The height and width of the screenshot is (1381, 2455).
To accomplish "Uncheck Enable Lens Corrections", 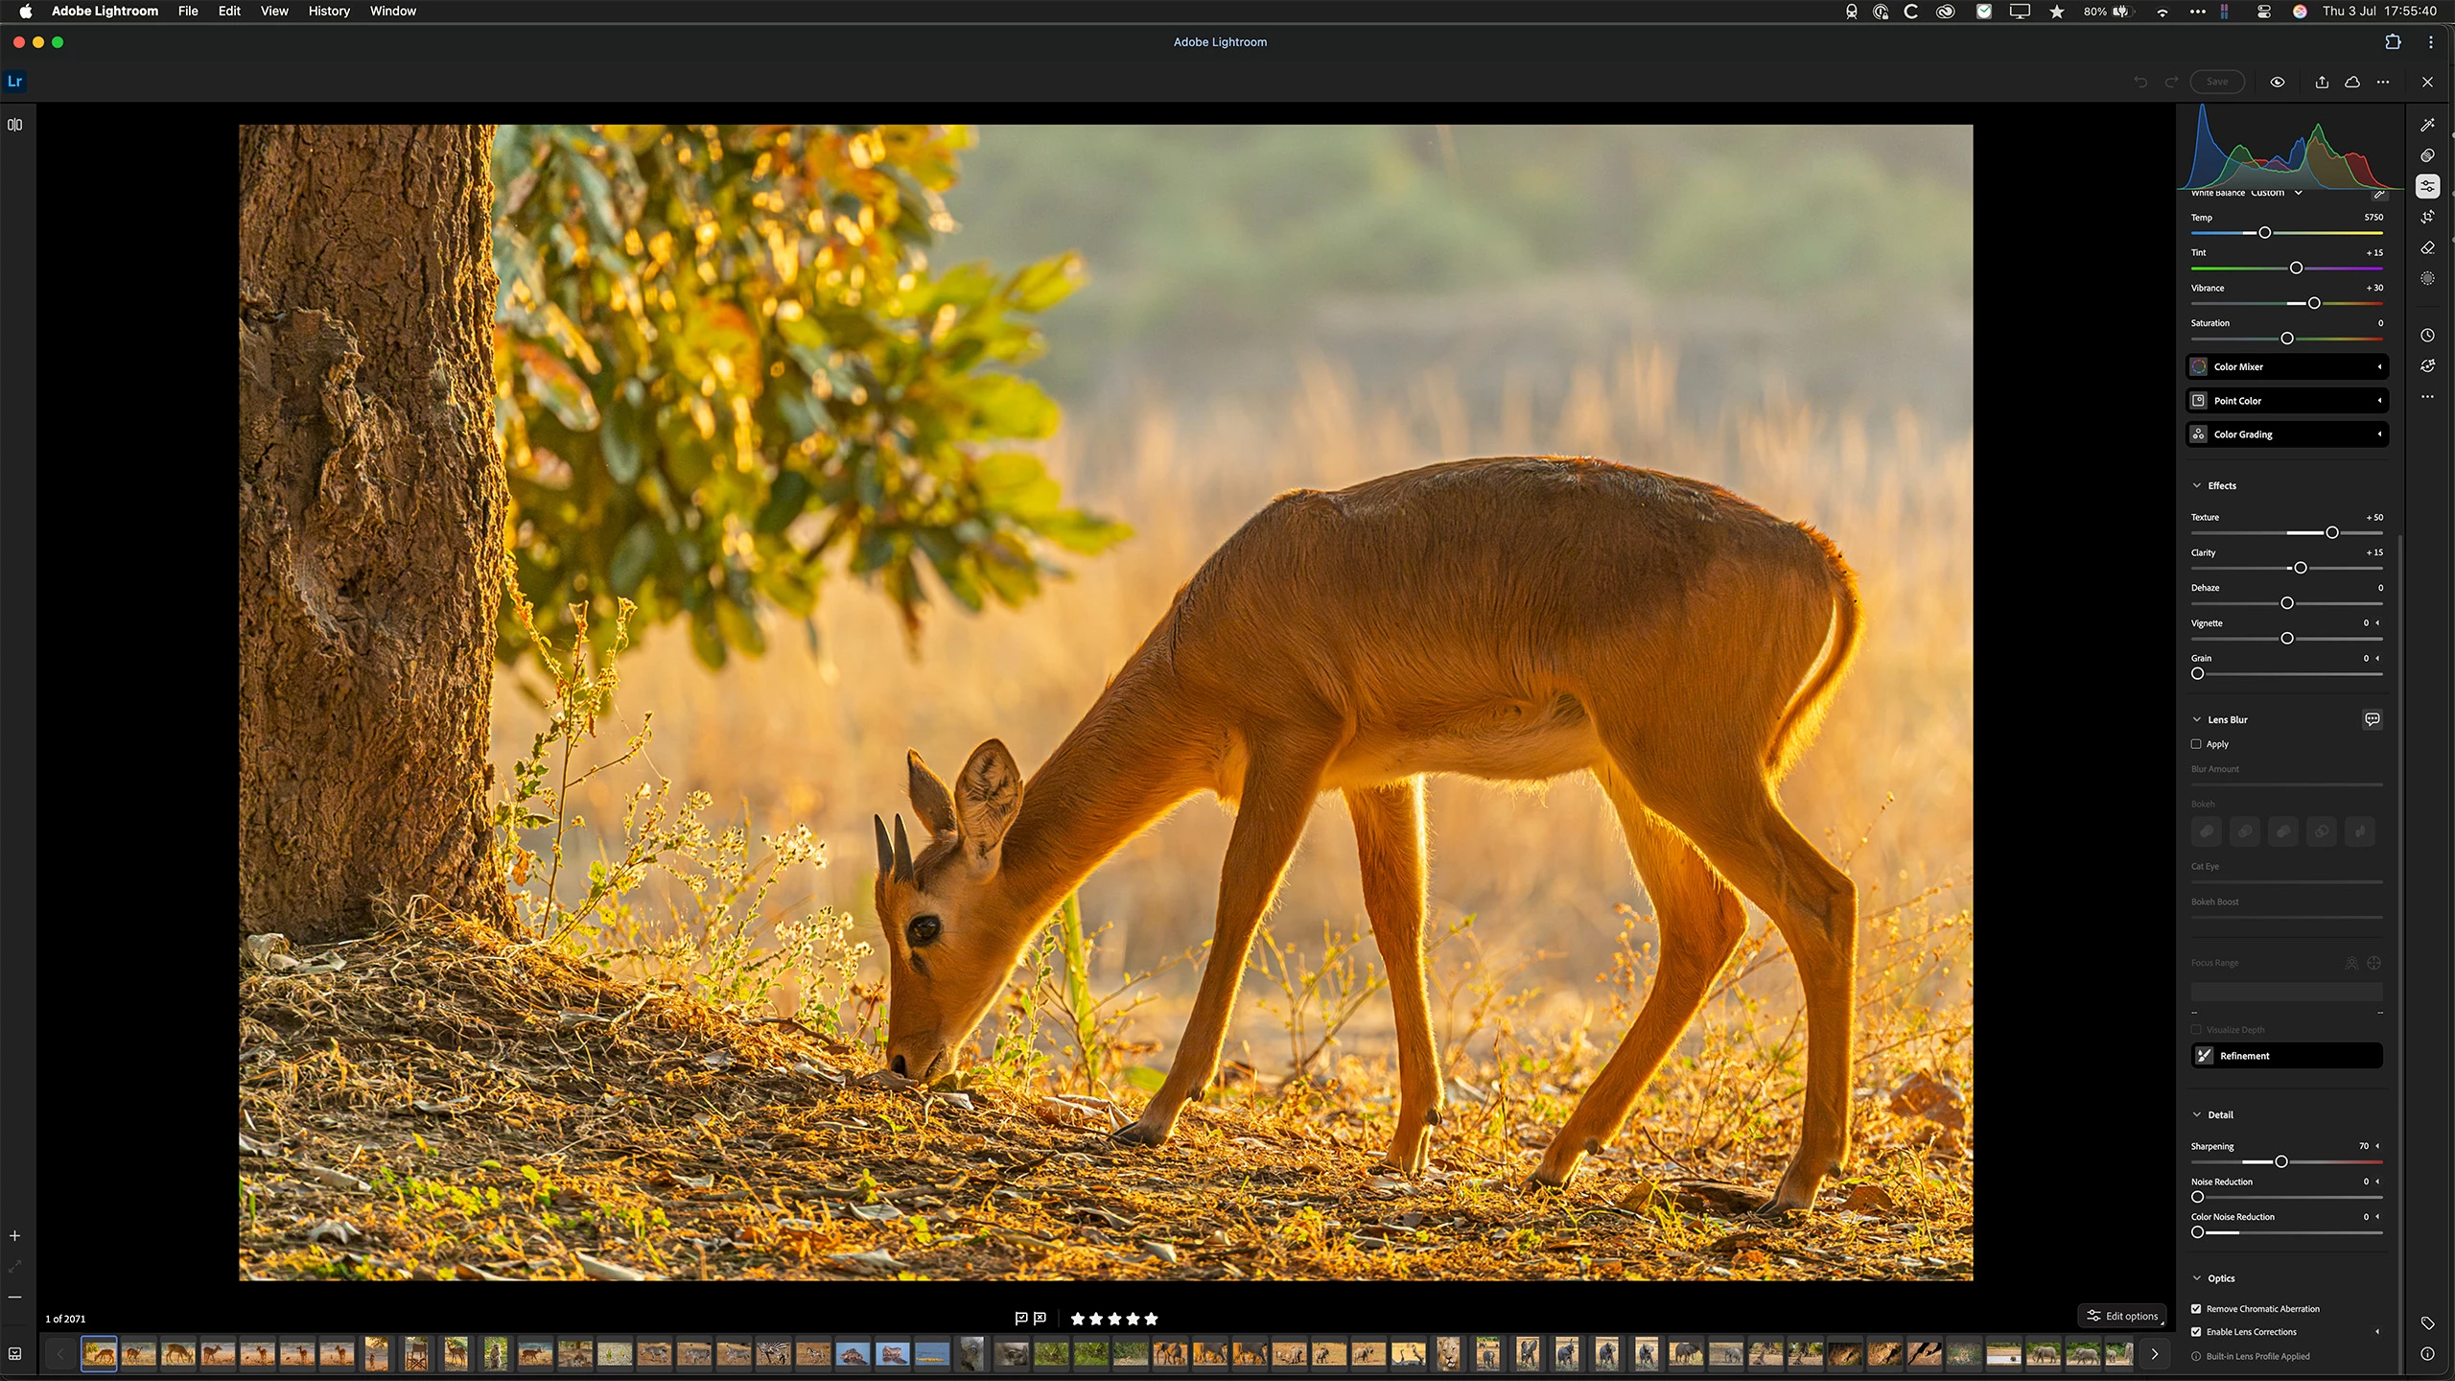I will click(x=2196, y=1332).
